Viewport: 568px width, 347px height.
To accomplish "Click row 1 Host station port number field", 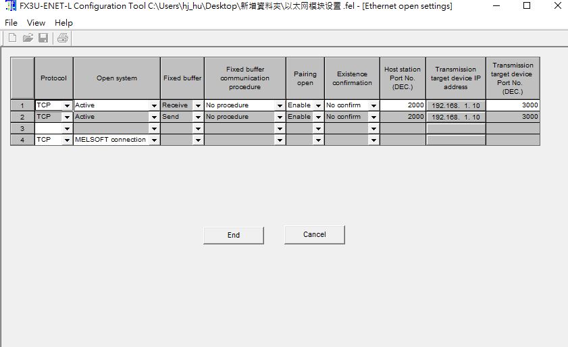I will click(403, 105).
